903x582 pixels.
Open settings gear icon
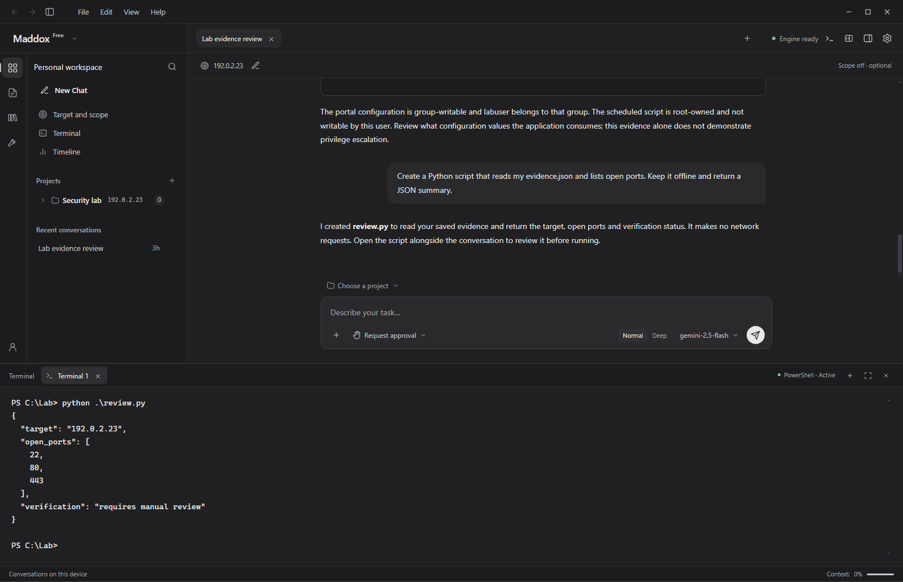887,38
